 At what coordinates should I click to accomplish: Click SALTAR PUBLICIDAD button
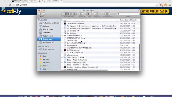pos(155,11)
